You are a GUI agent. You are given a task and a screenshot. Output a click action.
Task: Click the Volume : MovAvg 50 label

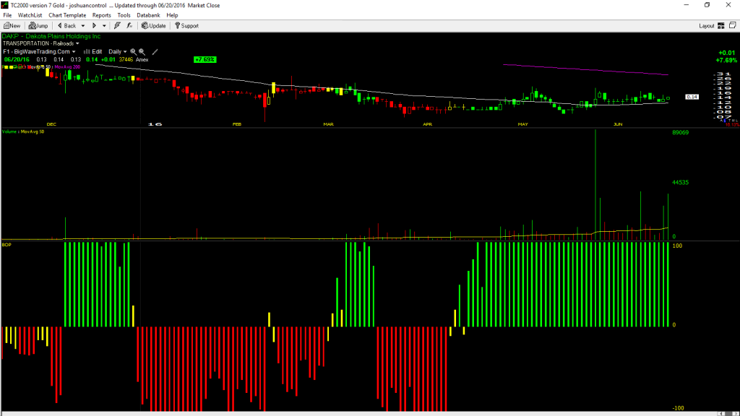(23, 131)
